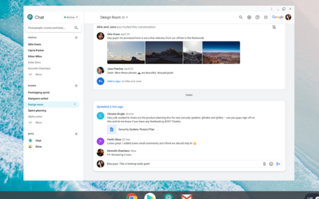The image size is (319, 199).
Task: Click Jane Fletcher's avatar
Action: coord(100,71)
